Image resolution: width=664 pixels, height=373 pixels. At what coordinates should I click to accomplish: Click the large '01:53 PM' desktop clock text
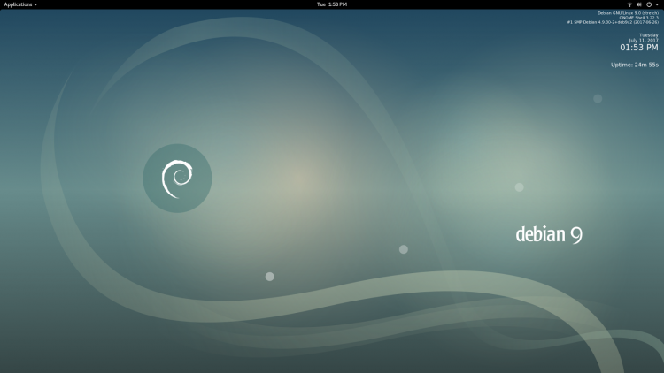click(x=639, y=48)
